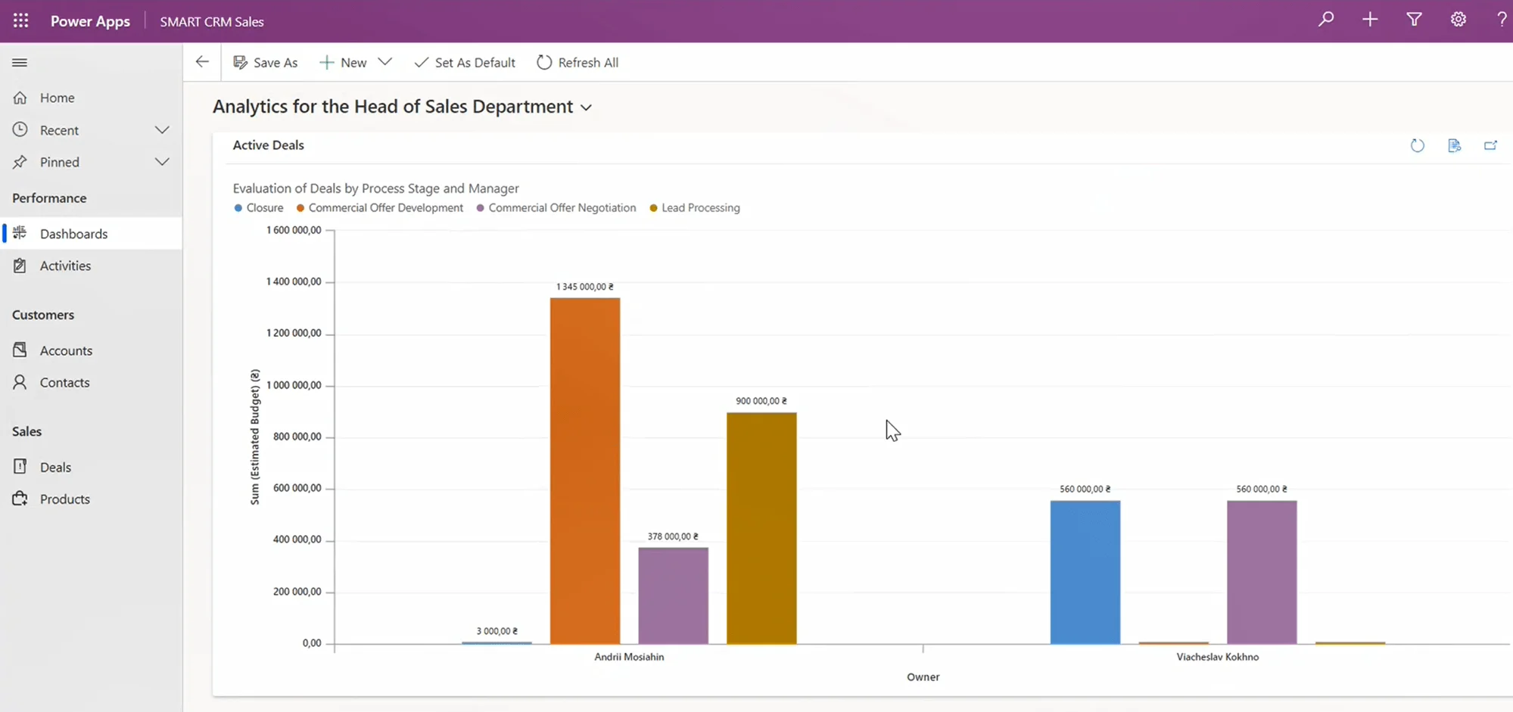Expand the Active Deals chart
The image size is (1513, 712).
pyautogui.click(x=1490, y=145)
